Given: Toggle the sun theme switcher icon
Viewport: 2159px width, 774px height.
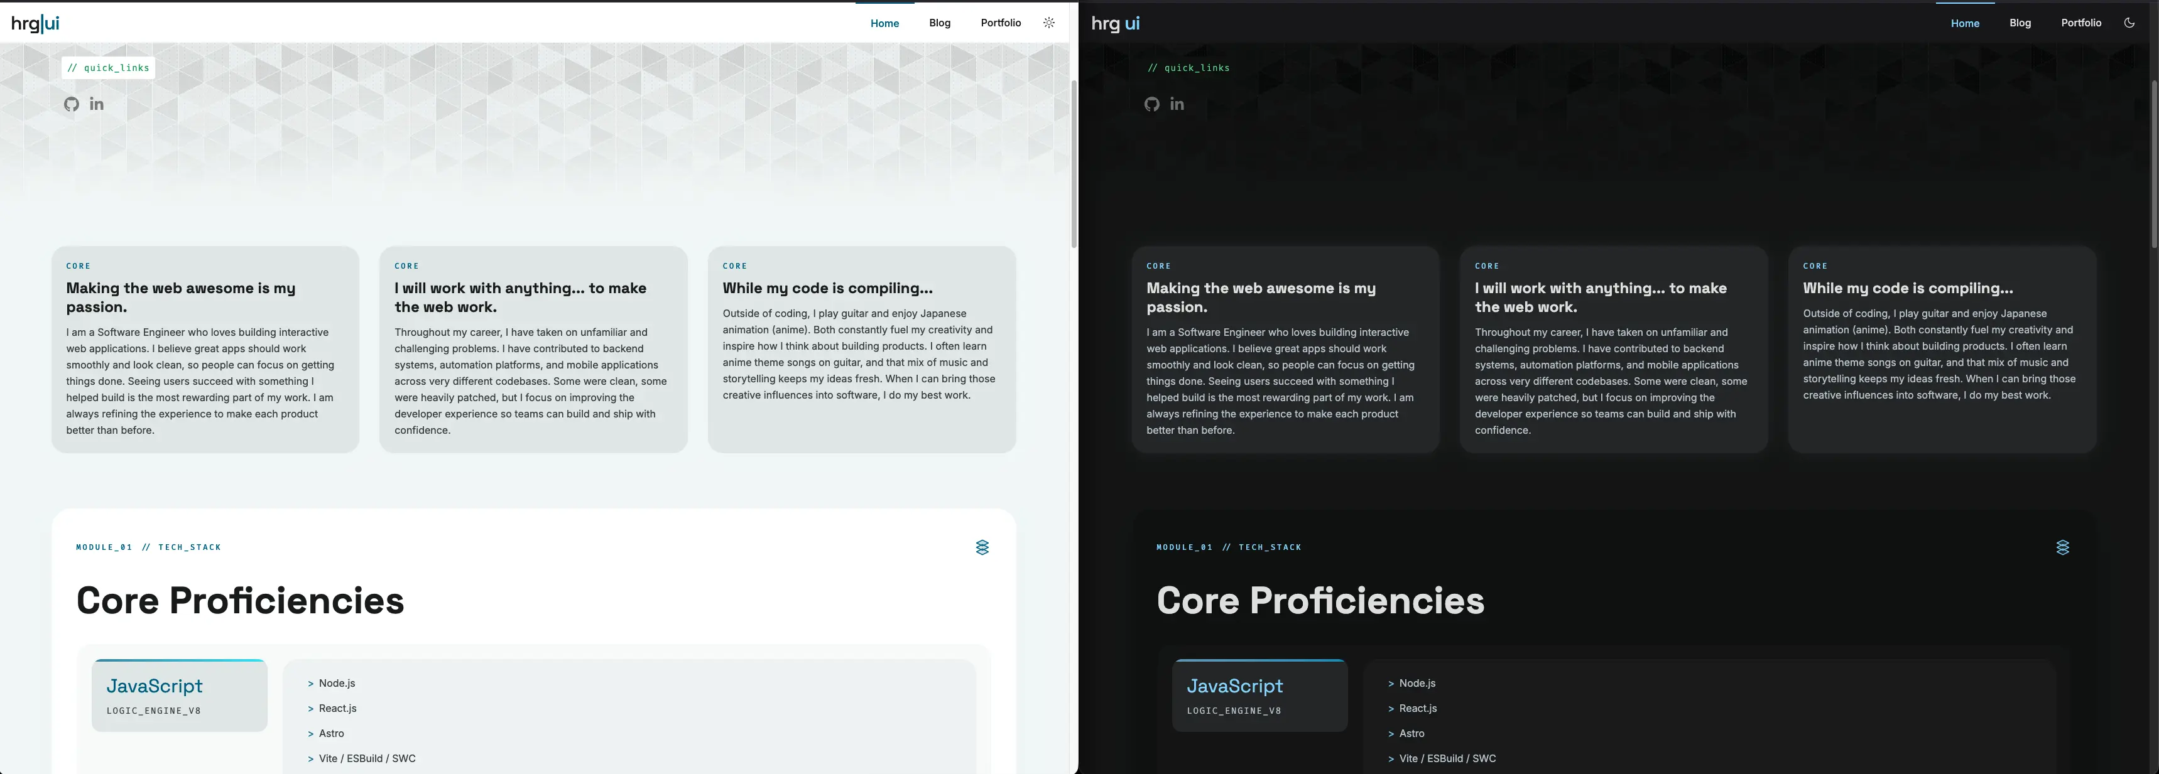Looking at the screenshot, I should coord(1048,23).
